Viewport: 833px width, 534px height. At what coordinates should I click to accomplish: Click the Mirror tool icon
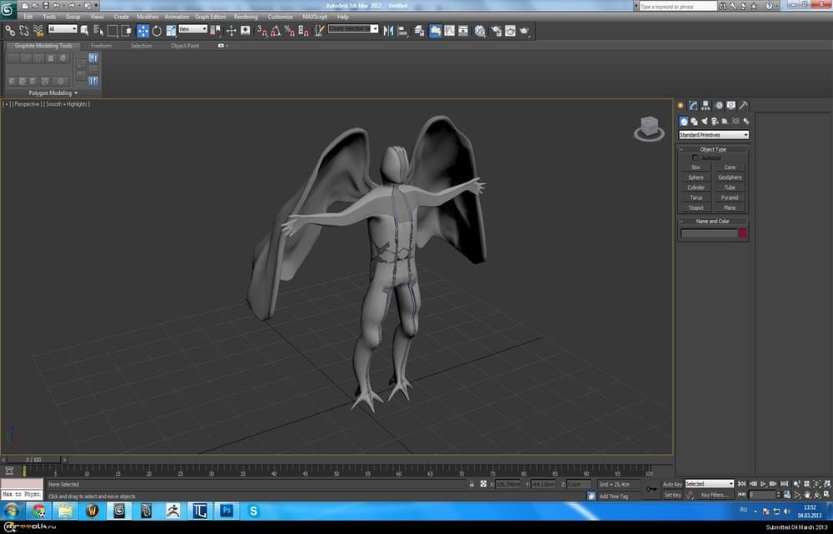pyautogui.click(x=389, y=31)
